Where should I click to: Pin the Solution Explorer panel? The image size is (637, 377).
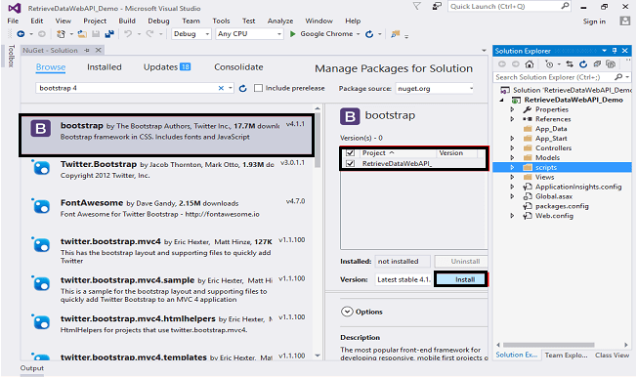point(615,51)
